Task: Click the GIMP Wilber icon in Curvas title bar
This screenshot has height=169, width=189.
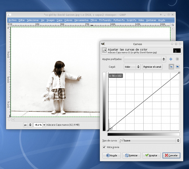Action: pyautogui.click(x=103, y=44)
